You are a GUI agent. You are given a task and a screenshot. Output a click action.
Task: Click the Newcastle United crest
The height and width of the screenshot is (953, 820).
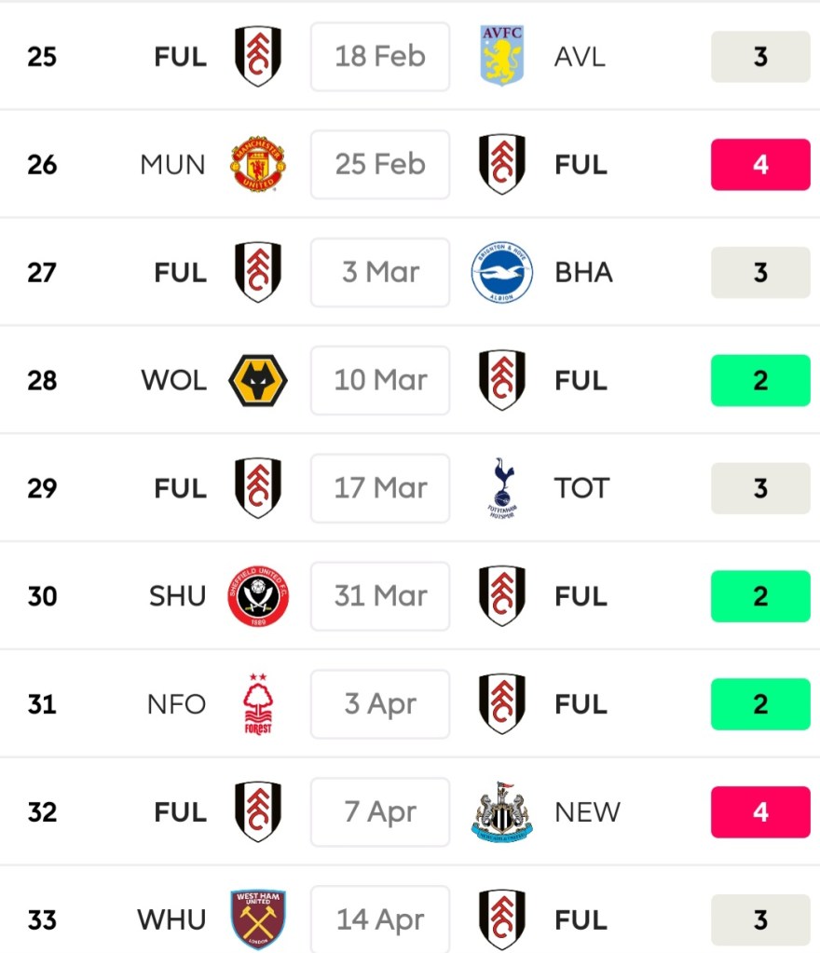(x=502, y=812)
